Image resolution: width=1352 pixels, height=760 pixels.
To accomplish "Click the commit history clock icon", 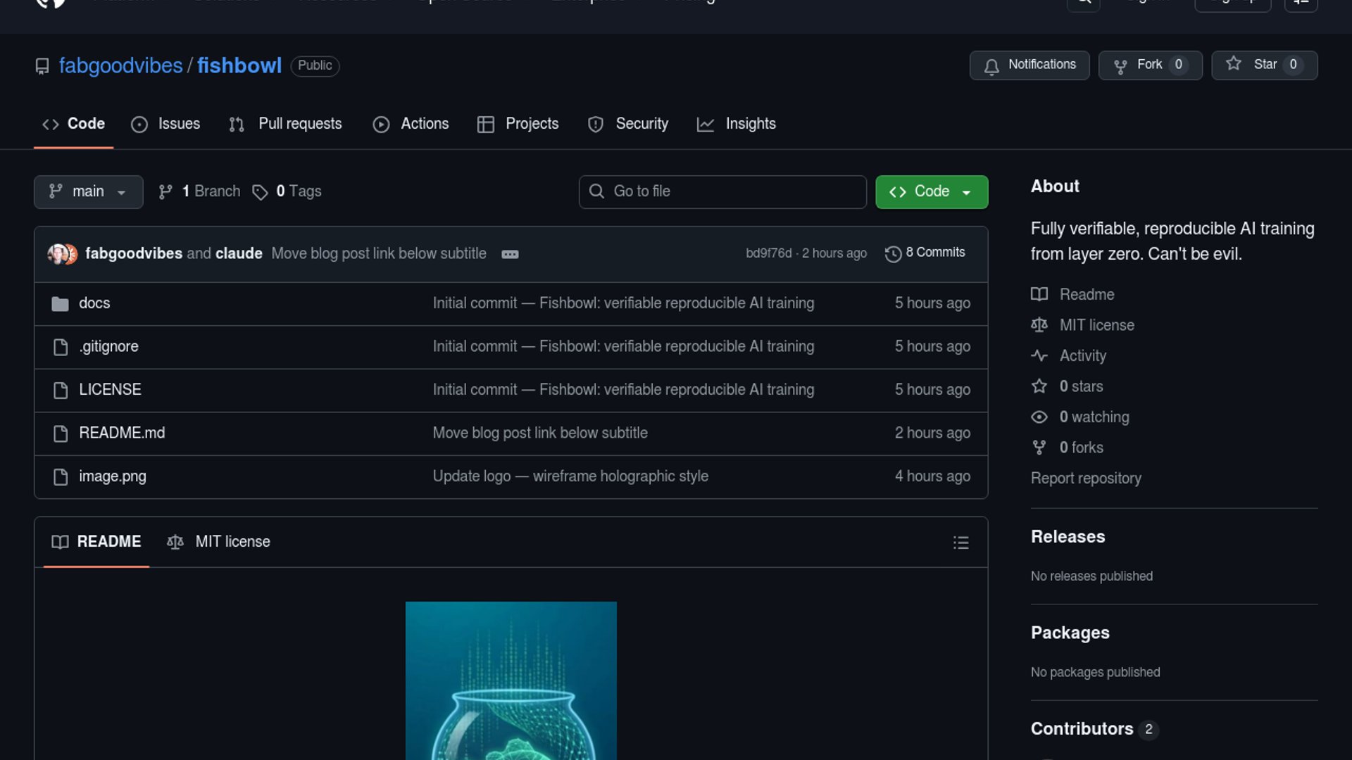I will point(893,253).
